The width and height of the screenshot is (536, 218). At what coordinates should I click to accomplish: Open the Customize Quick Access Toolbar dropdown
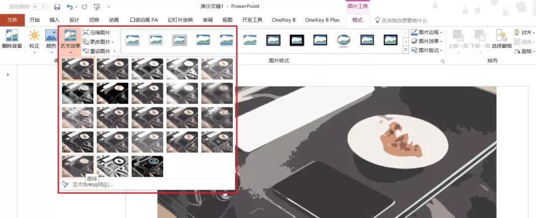[x=108, y=7]
